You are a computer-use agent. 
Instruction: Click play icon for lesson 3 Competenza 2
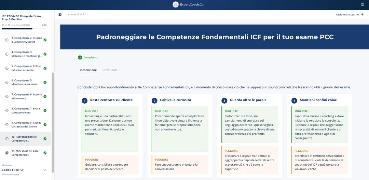pos(7,40)
